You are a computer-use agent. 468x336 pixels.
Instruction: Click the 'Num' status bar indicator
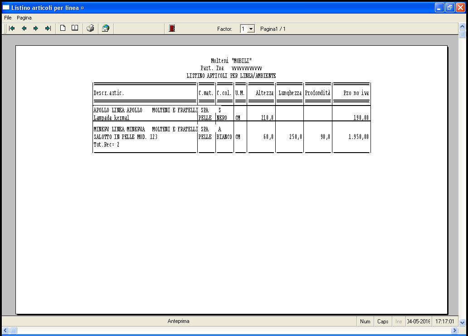point(365,322)
